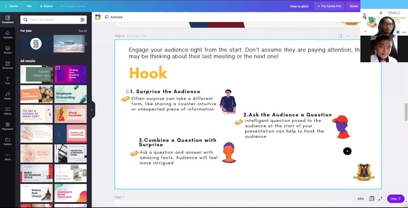Open the Photos sidebar panel
This screenshot has height=208, width=408.
point(8,49)
